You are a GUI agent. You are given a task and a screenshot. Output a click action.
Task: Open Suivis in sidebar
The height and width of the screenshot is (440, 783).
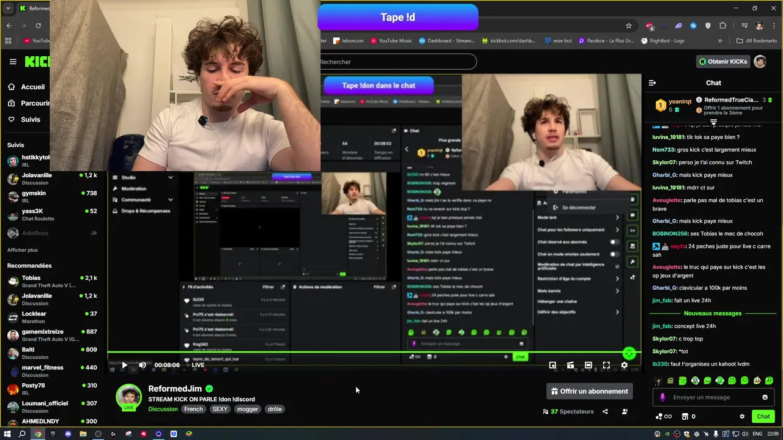(x=24, y=120)
